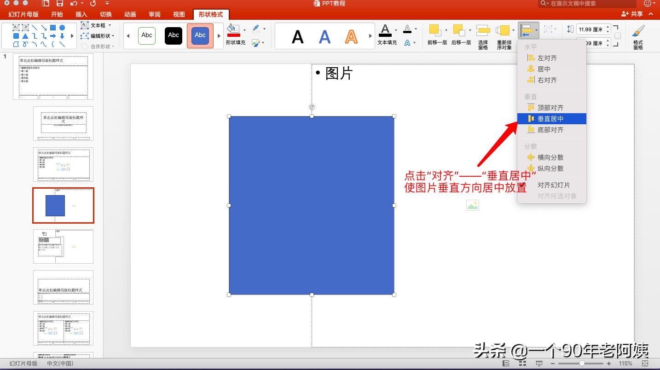The image size is (660, 370).
Task: Switch to slide sorter grid view icon
Action: coord(522,364)
